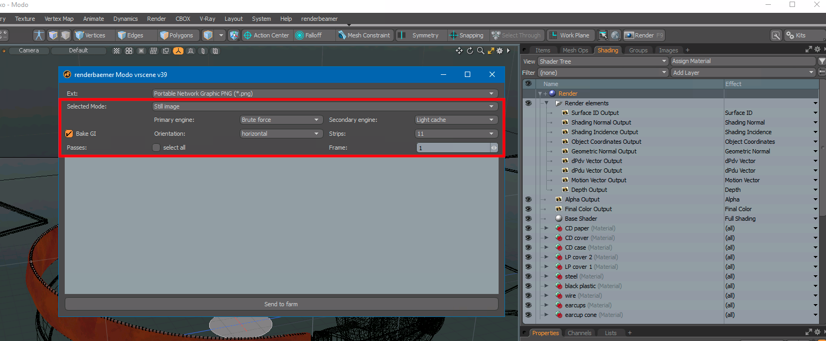Toggle Symmetry in the toolbar
This screenshot has width=826, height=341.
tap(420, 35)
